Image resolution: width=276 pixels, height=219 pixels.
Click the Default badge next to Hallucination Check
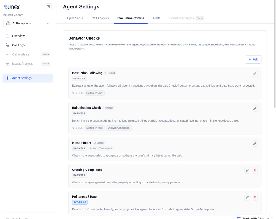tap(108, 108)
